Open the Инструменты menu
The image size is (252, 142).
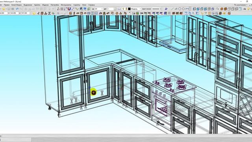point(66,5)
